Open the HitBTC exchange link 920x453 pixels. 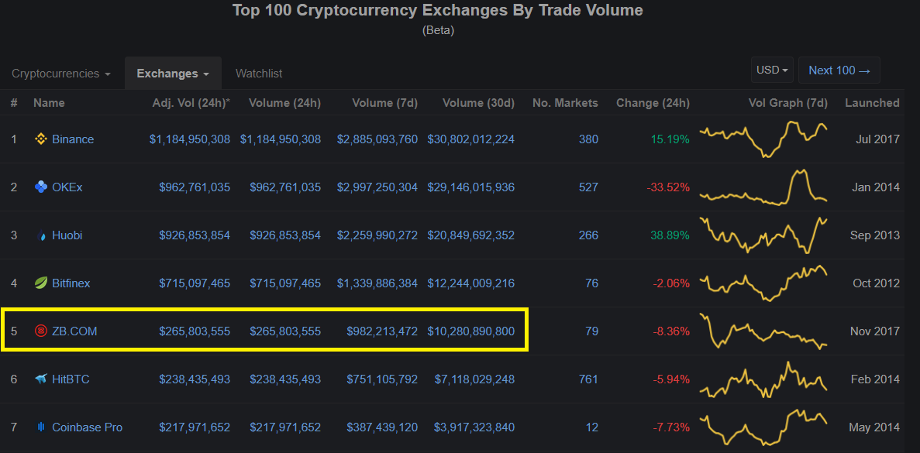pos(71,379)
